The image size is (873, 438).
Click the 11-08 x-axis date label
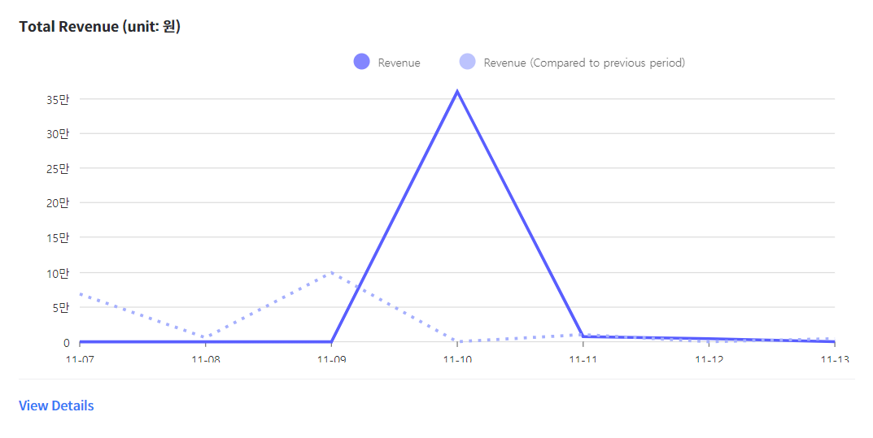click(206, 359)
